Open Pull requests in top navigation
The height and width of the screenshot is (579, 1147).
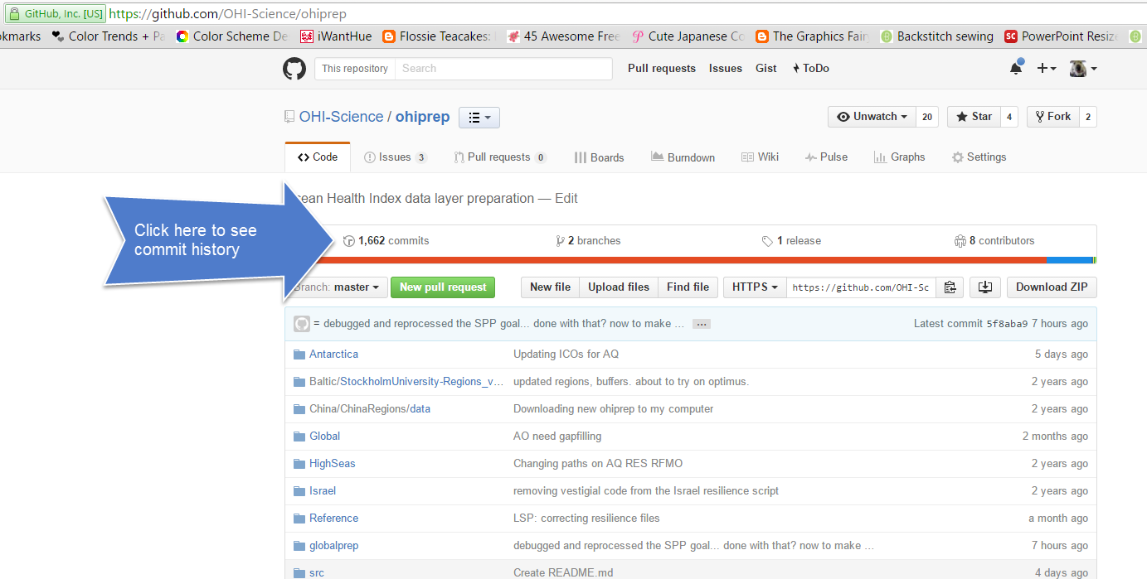pyautogui.click(x=662, y=69)
